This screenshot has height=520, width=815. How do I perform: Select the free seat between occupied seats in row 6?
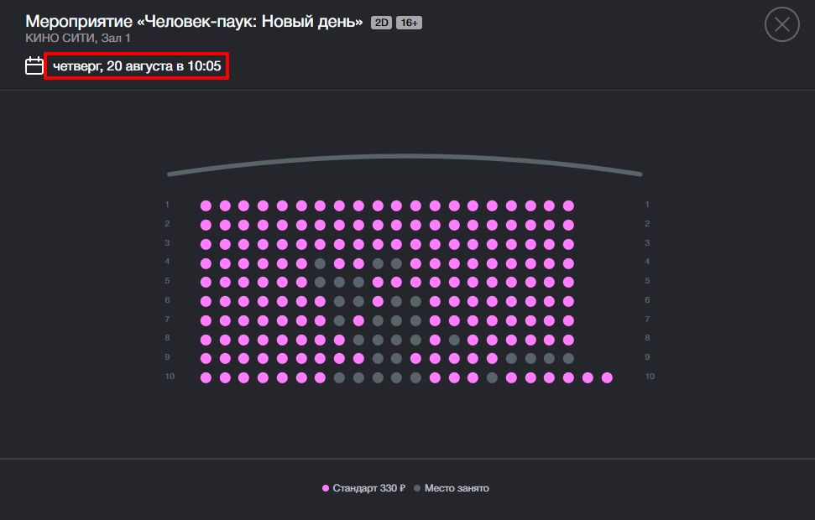378,301
